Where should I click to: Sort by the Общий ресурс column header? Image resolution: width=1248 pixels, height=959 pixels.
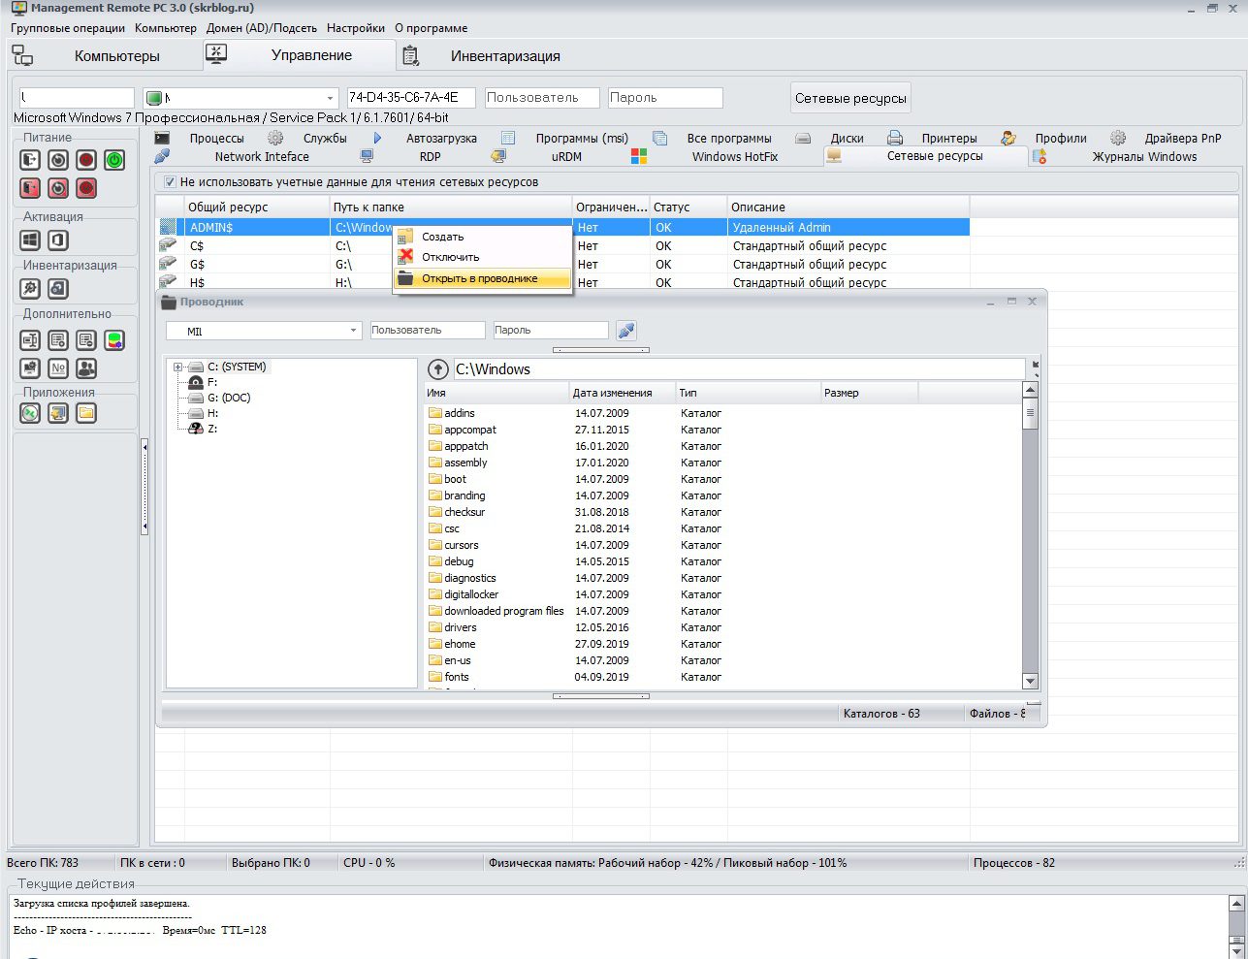257,208
